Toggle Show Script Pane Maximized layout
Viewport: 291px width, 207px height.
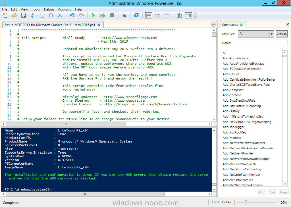pos(167,15)
